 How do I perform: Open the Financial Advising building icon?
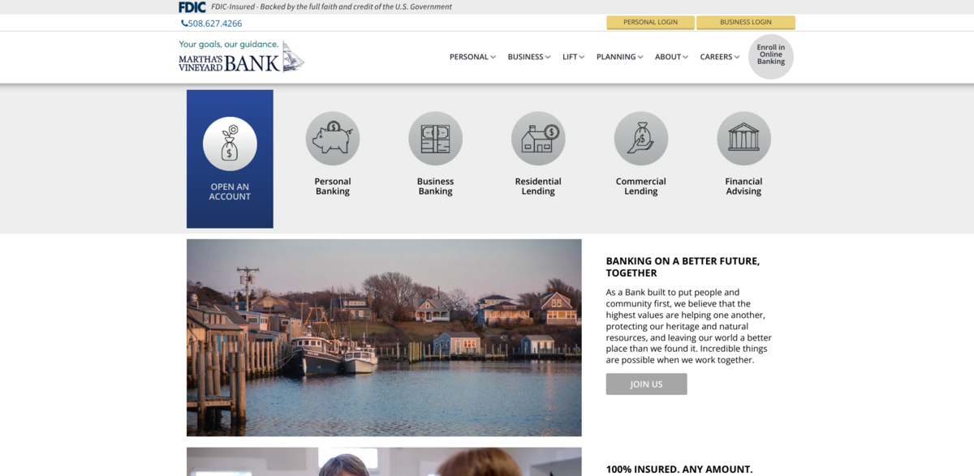pyautogui.click(x=743, y=139)
